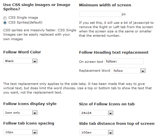Open the Follow tab icons spacing dropdown
The width and height of the screenshot is (158, 136).
point(20,132)
